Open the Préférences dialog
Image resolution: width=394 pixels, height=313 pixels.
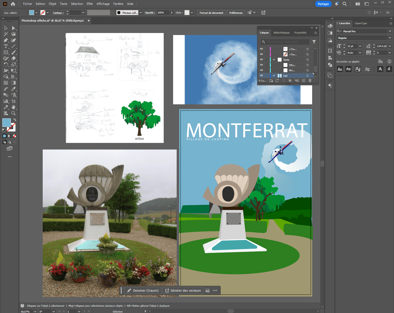(236, 12)
